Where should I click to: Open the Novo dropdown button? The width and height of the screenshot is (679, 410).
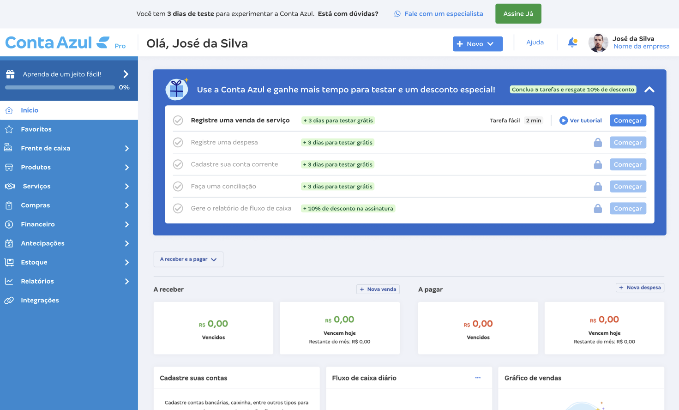(478, 44)
